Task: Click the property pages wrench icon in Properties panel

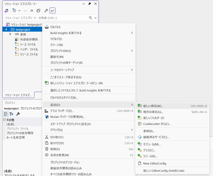Action: coord(18,114)
